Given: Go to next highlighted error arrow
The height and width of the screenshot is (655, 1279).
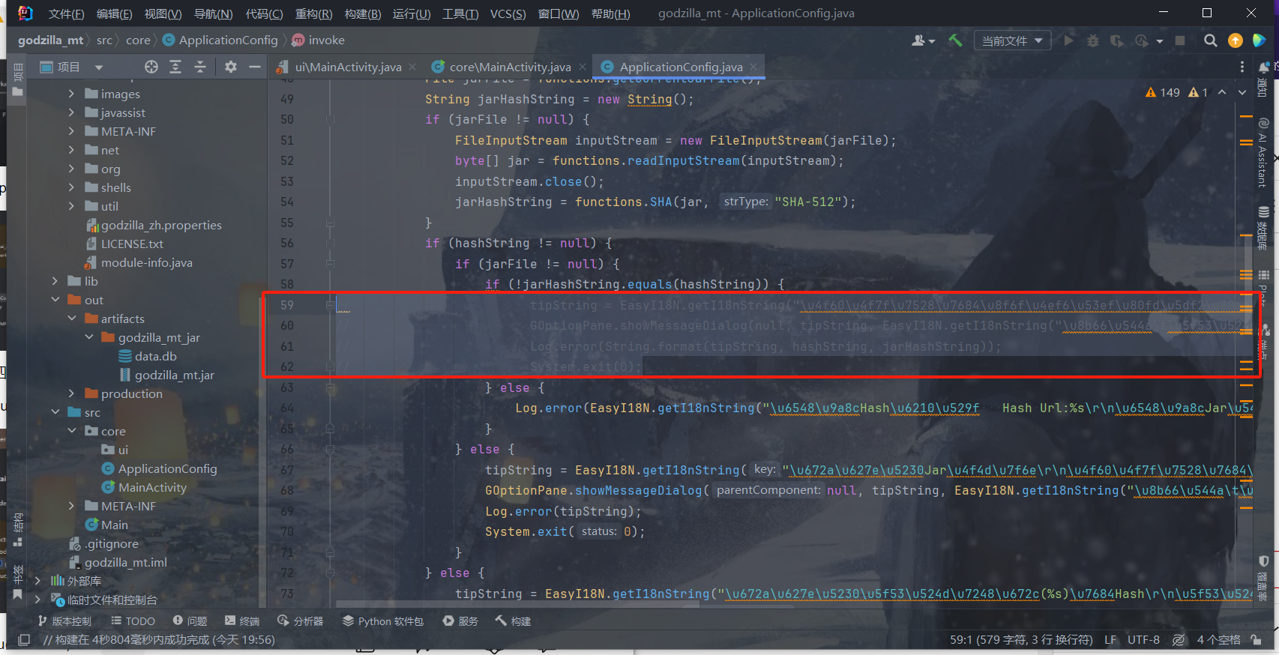Looking at the screenshot, I should (1242, 92).
